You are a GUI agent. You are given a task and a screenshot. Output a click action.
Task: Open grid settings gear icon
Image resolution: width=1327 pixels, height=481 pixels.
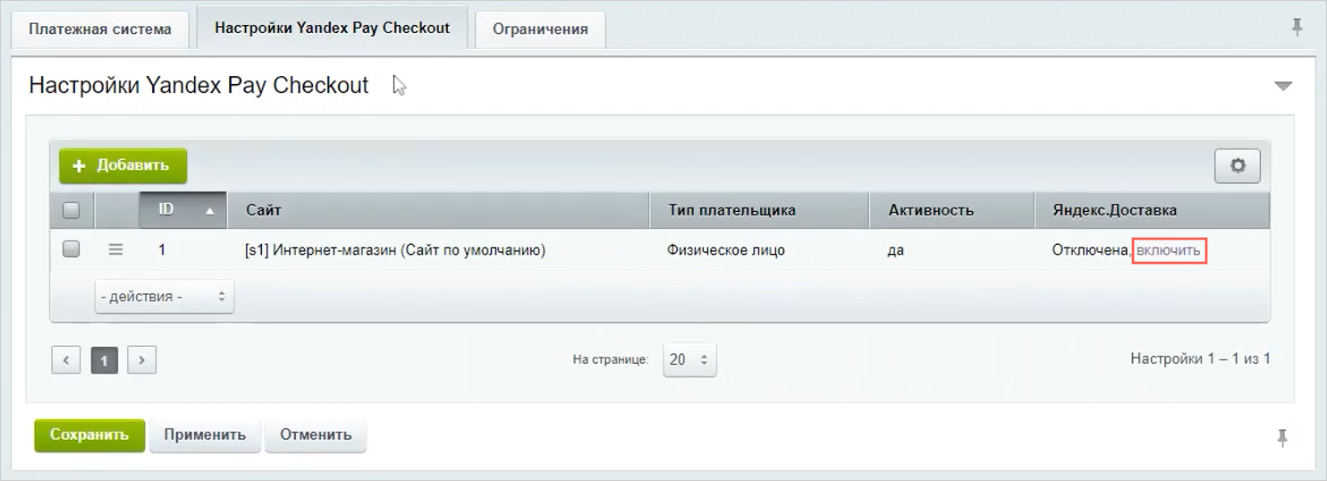1237,166
